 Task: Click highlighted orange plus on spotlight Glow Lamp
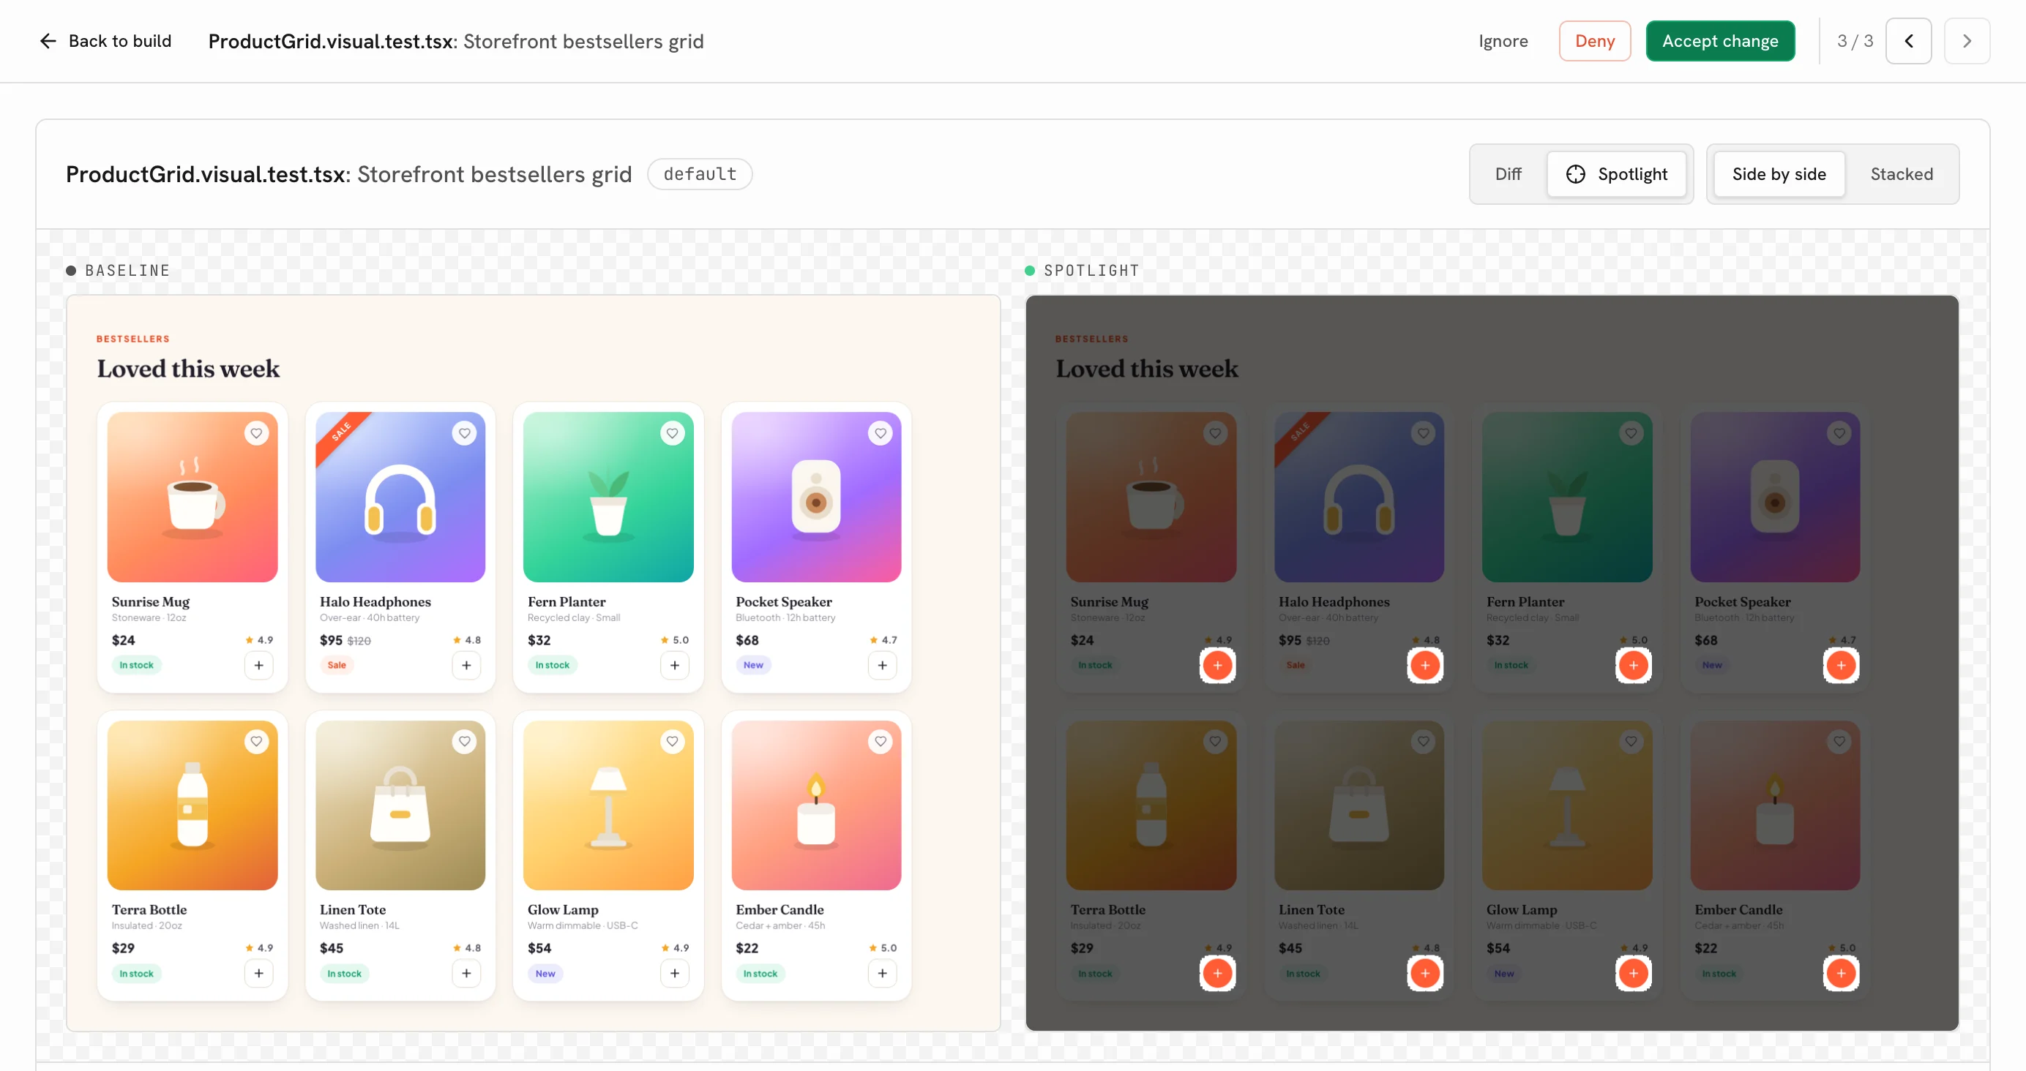1634,974
